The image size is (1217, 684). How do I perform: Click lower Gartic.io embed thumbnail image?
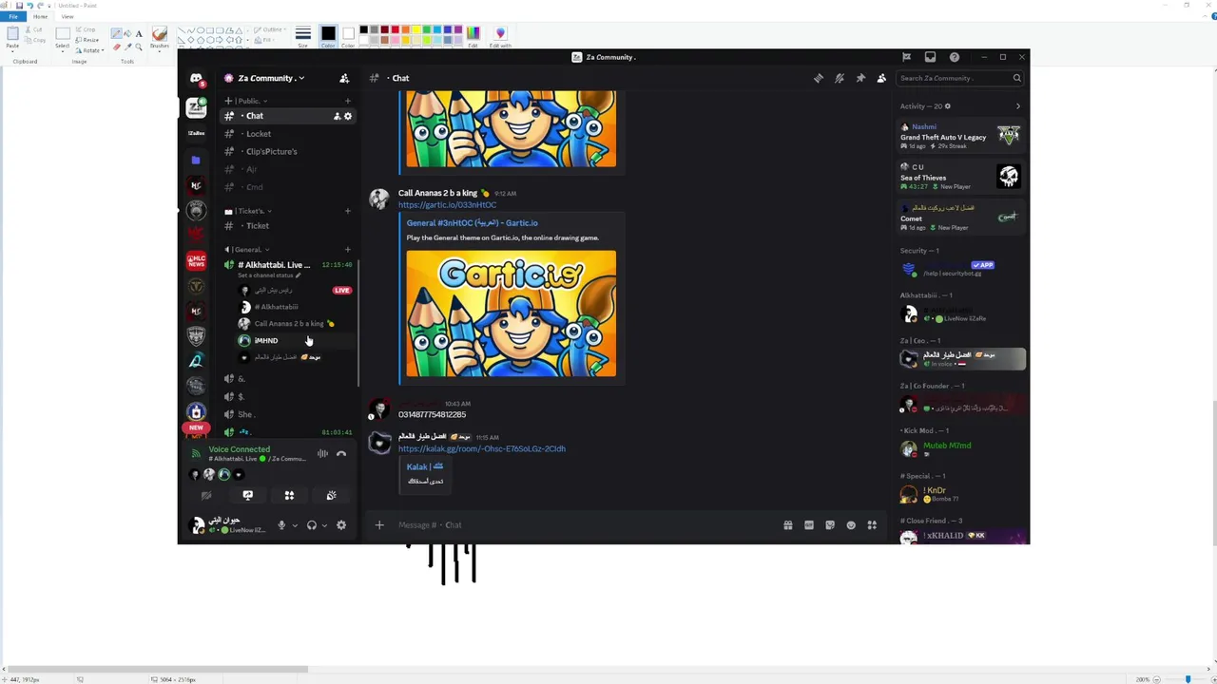[512, 313]
